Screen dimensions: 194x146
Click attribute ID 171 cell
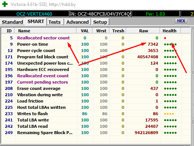coord(9,57)
